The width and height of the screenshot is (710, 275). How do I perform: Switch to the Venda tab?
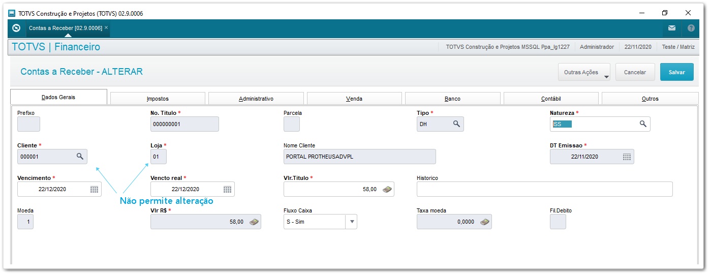click(x=354, y=99)
